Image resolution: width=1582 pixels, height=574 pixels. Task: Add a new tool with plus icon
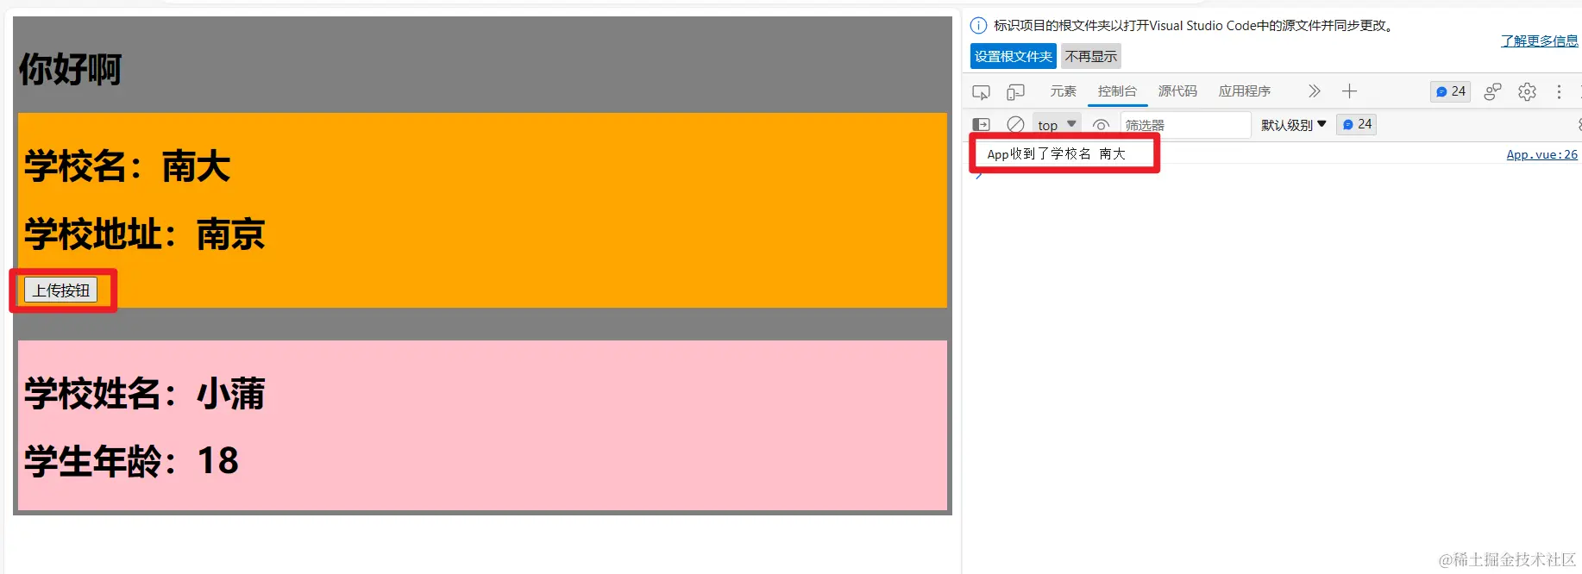(1349, 91)
